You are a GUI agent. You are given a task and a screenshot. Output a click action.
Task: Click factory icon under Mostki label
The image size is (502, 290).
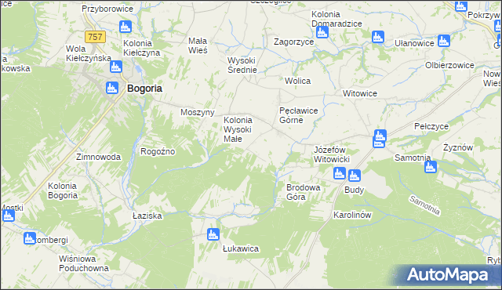click(x=9, y=216)
